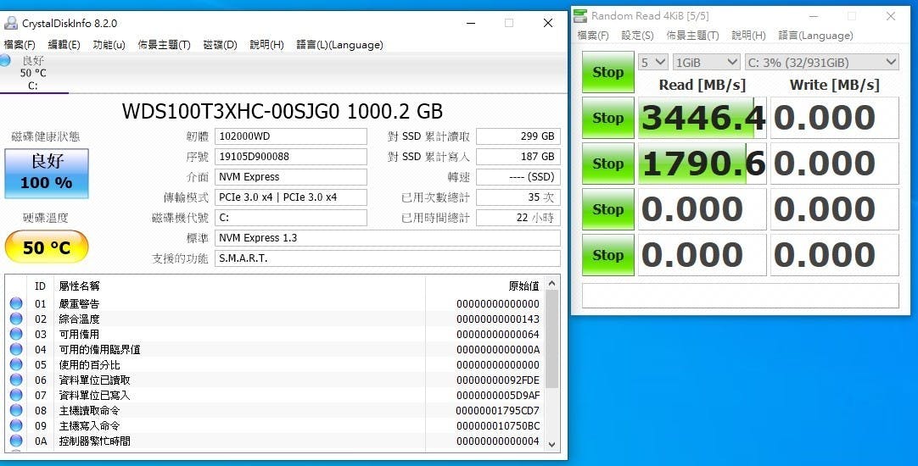Image resolution: width=918 pixels, height=466 pixels.
Task: Click status orb for attribute 0A 控制器繁忙時間
Action: click(x=16, y=441)
